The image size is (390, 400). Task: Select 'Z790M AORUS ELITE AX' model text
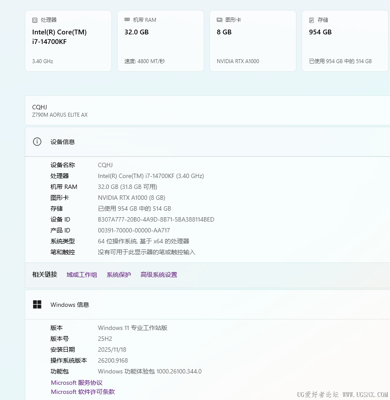click(60, 115)
